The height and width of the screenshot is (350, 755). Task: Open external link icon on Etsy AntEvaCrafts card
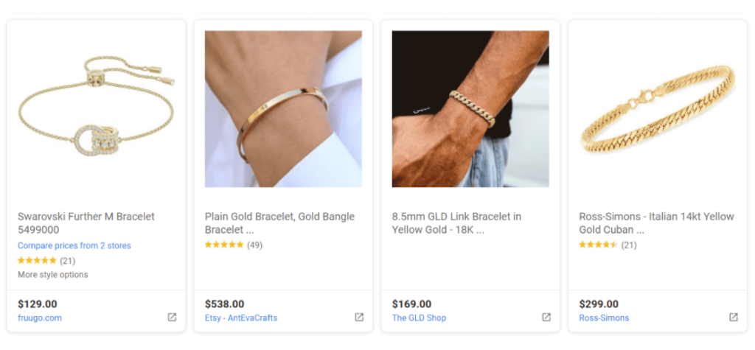(x=359, y=318)
